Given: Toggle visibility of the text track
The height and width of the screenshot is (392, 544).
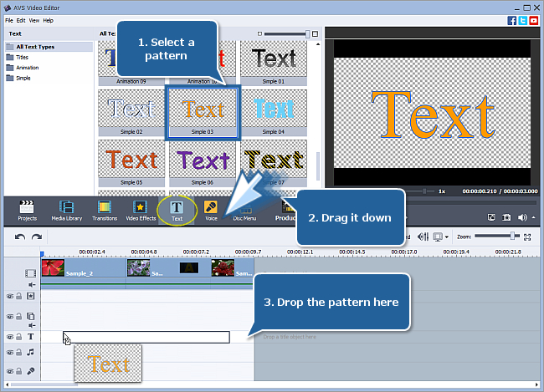Looking at the screenshot, I should point(10,337).
